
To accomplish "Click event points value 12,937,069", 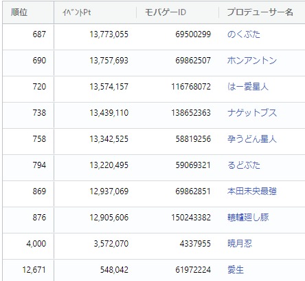I will (109, 191).
